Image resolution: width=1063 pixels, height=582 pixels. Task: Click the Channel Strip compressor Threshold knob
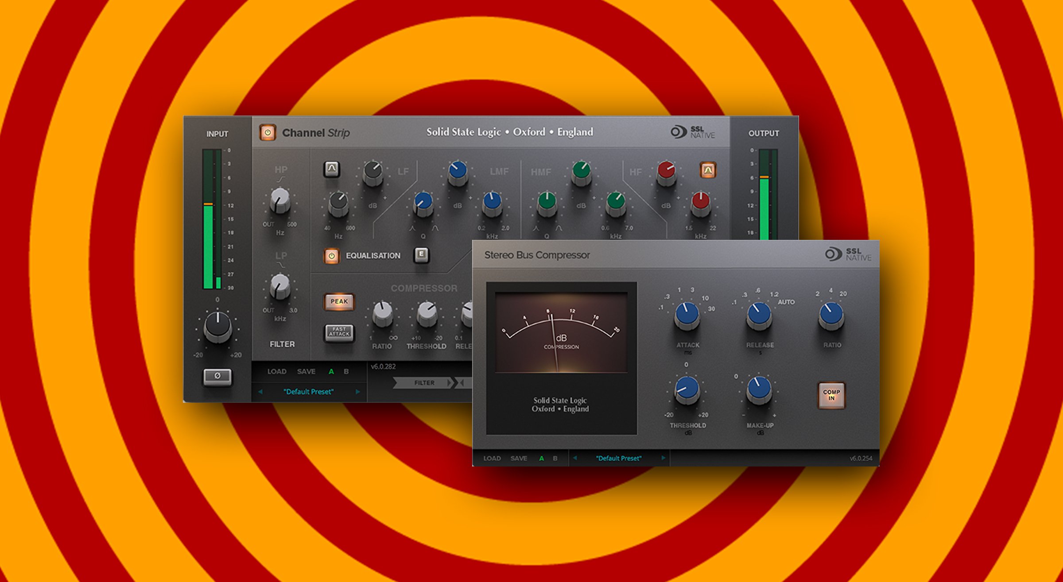427,313
